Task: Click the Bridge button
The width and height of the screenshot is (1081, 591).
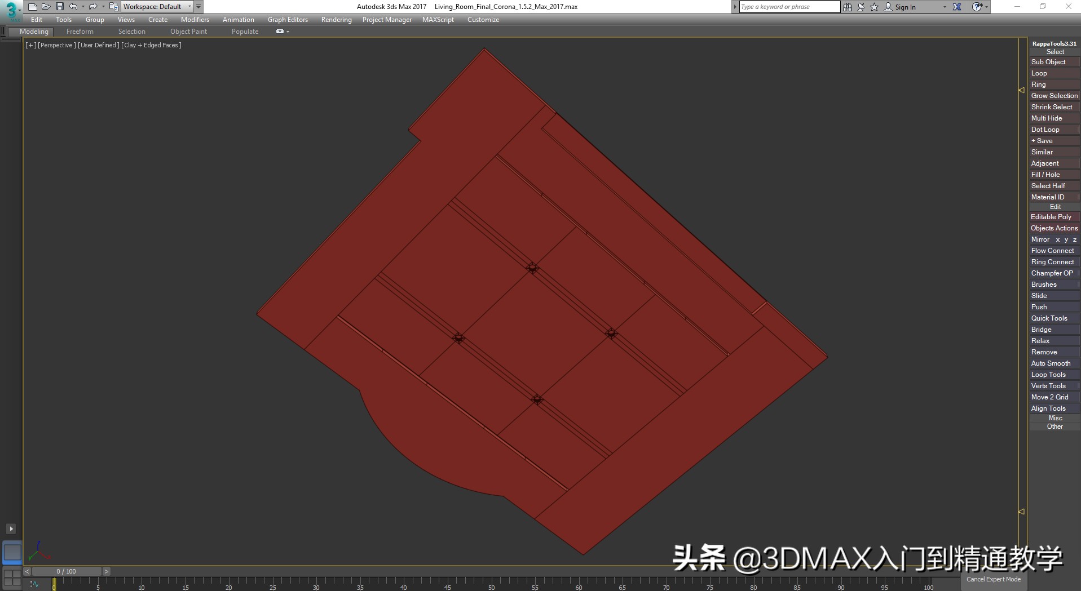Action: pos(1054,330)
